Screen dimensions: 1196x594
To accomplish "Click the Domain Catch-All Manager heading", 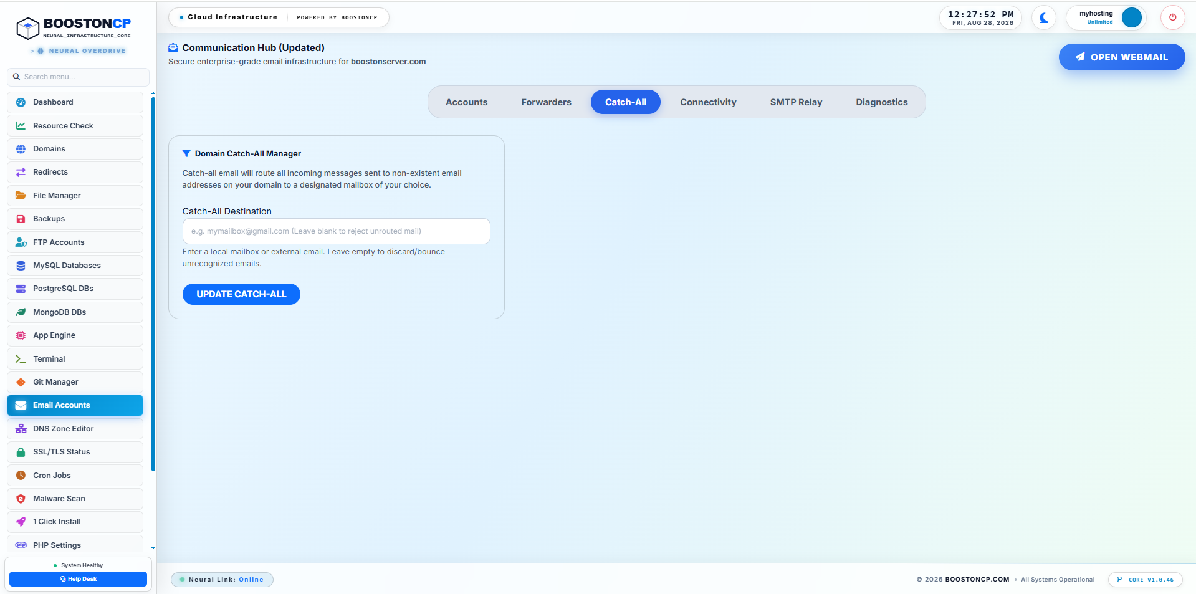I will pyautogui.click(x=247, y=154).
